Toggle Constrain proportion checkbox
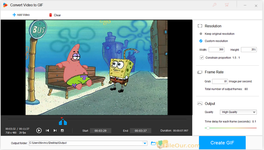 (x=202, y=58)
